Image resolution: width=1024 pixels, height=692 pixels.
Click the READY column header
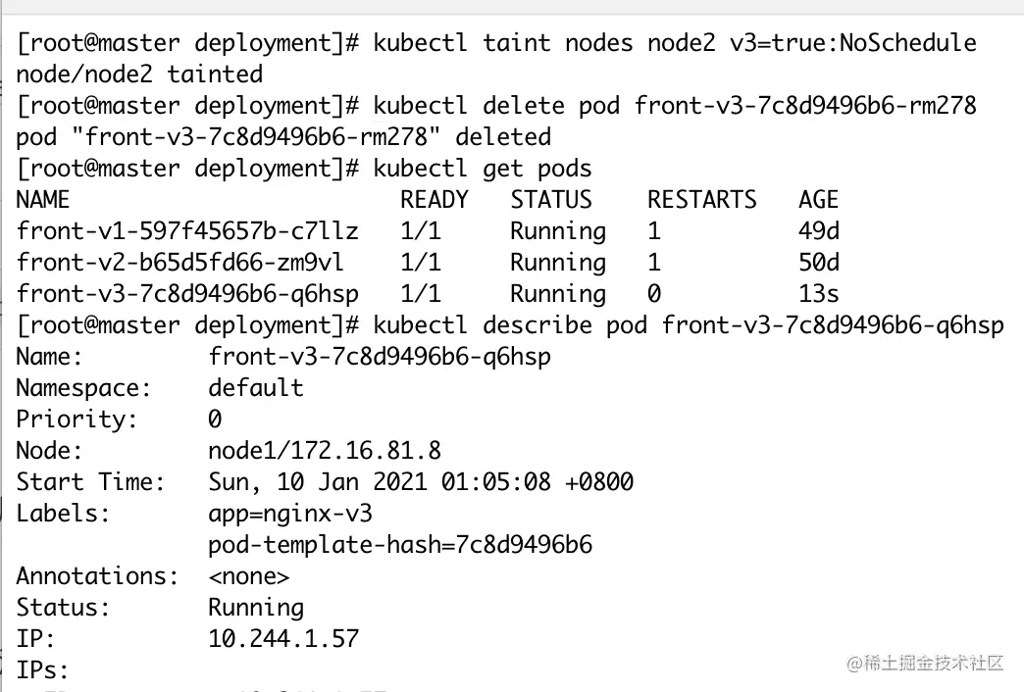tap(435, 200)
